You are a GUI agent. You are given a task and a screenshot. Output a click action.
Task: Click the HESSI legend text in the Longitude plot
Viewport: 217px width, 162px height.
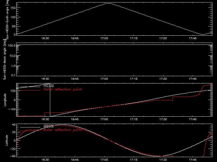pos(49,86)
